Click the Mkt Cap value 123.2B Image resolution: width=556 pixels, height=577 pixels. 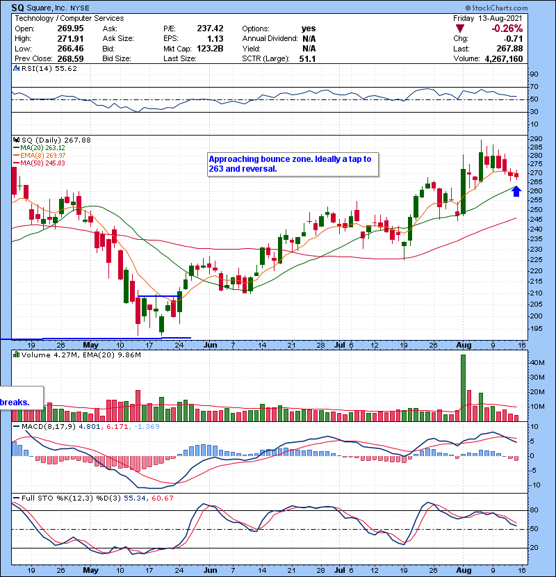click(x=210, y=49)
